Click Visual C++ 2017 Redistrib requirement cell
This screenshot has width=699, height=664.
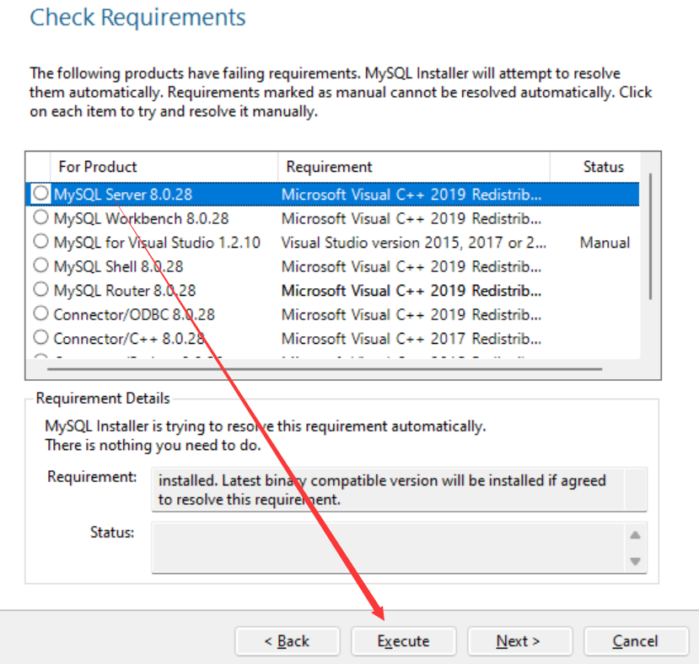411,339
